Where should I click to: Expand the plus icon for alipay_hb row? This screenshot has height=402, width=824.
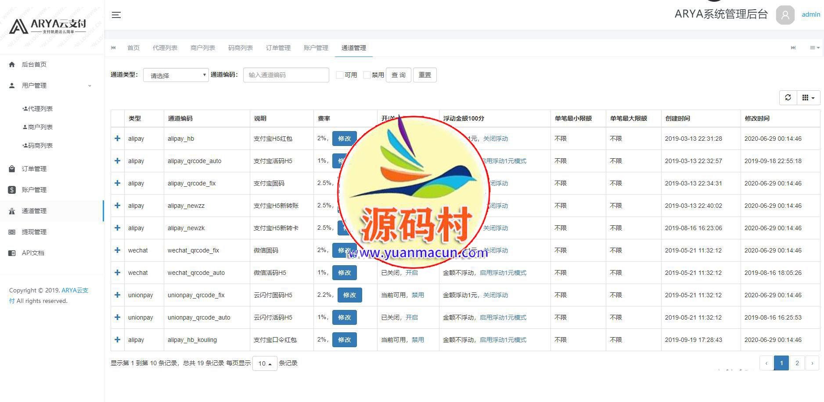tap(117, 139)
